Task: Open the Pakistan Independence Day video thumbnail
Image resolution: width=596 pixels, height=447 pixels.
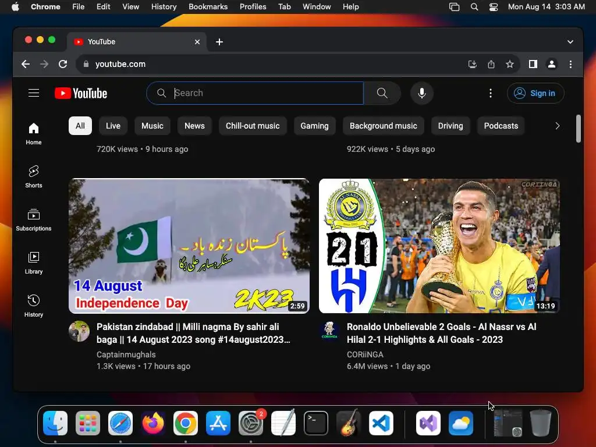Action: pos(189,246)
